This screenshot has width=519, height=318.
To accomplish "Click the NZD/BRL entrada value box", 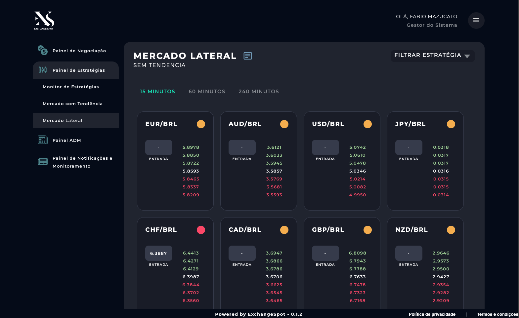I will (x=409, y=253).
